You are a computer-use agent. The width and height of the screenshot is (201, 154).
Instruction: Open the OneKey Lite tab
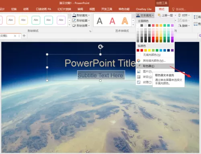point(144,9)
